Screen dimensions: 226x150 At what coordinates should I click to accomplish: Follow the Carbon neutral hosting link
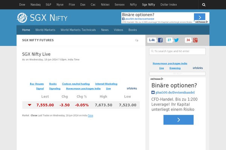[x=76, y=84]
